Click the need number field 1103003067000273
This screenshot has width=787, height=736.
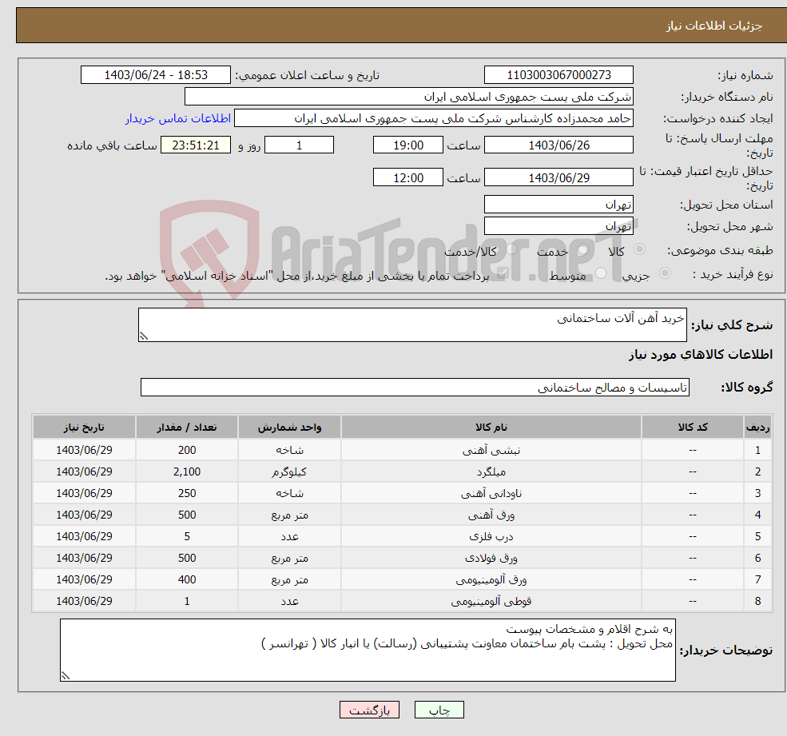point(558,75)
